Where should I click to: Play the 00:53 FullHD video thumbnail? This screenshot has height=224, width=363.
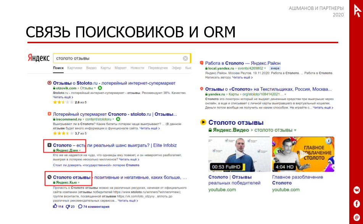[x=239, y=154]
